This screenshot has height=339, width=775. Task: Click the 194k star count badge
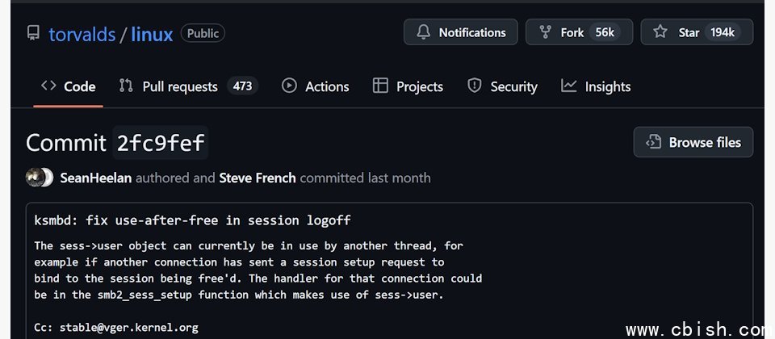click(x=723, y=32)
